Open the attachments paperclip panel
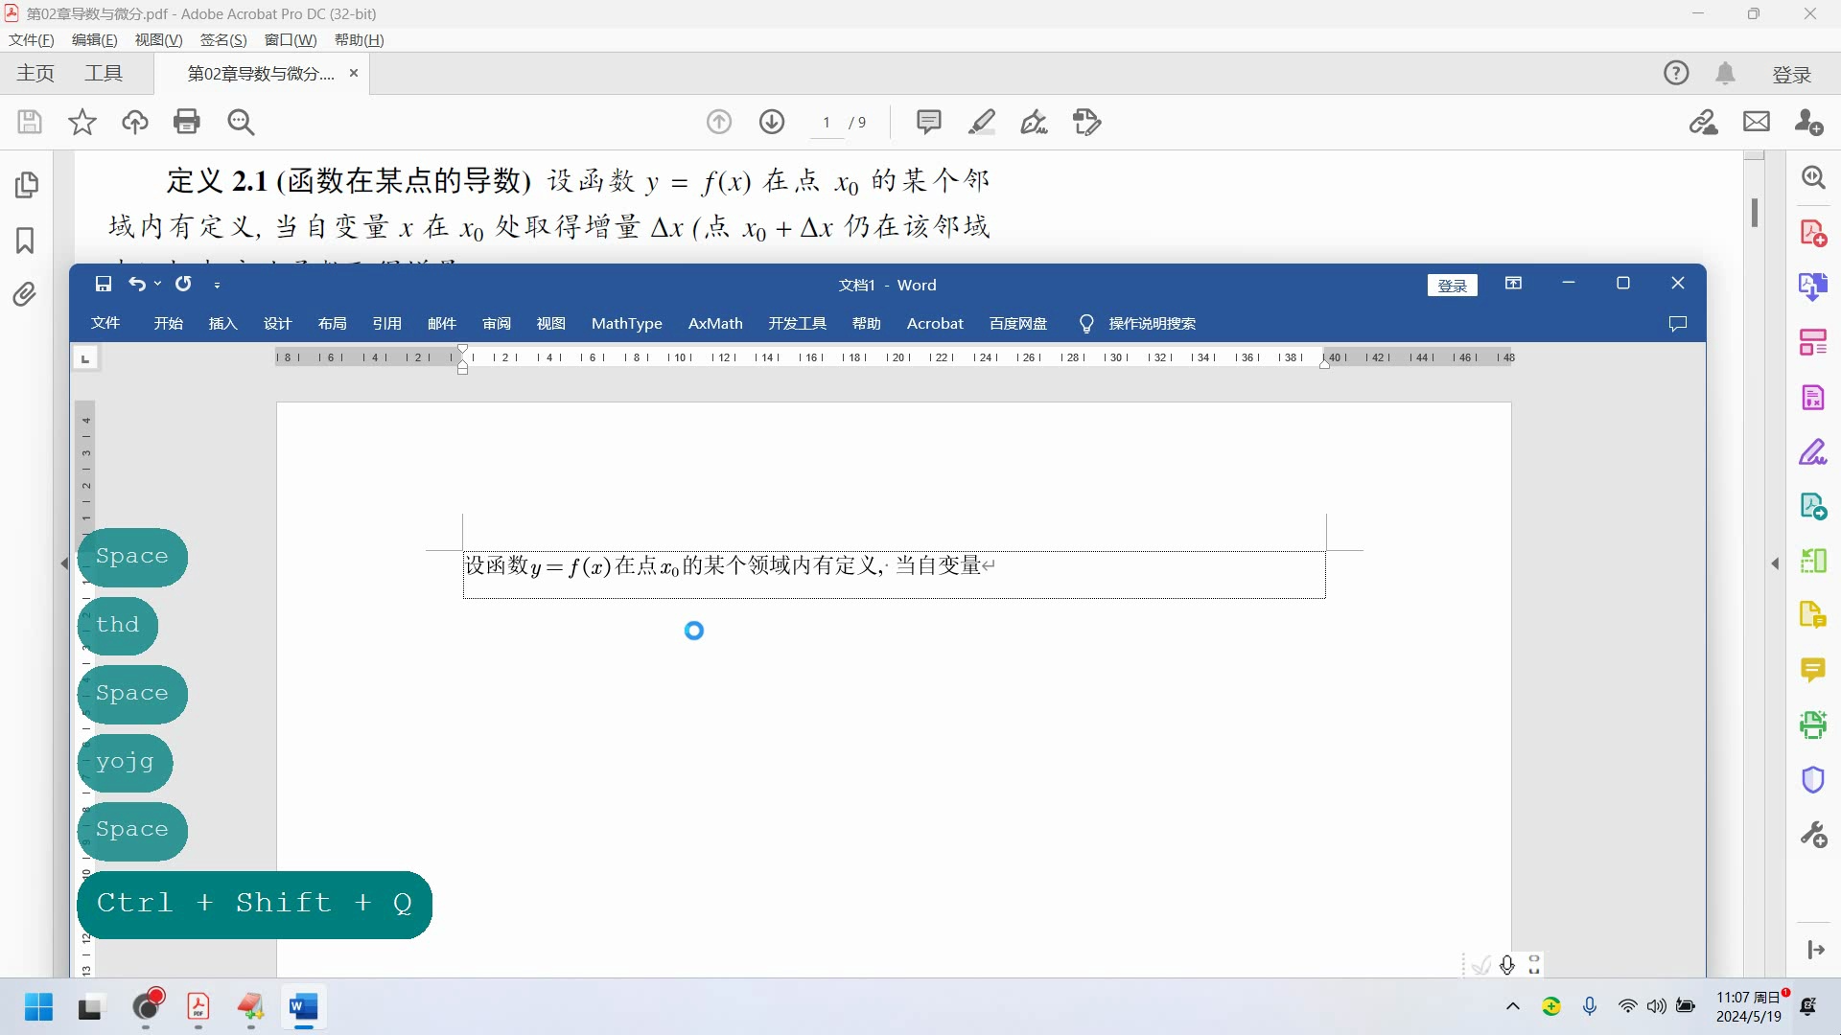 pos(25,294)
